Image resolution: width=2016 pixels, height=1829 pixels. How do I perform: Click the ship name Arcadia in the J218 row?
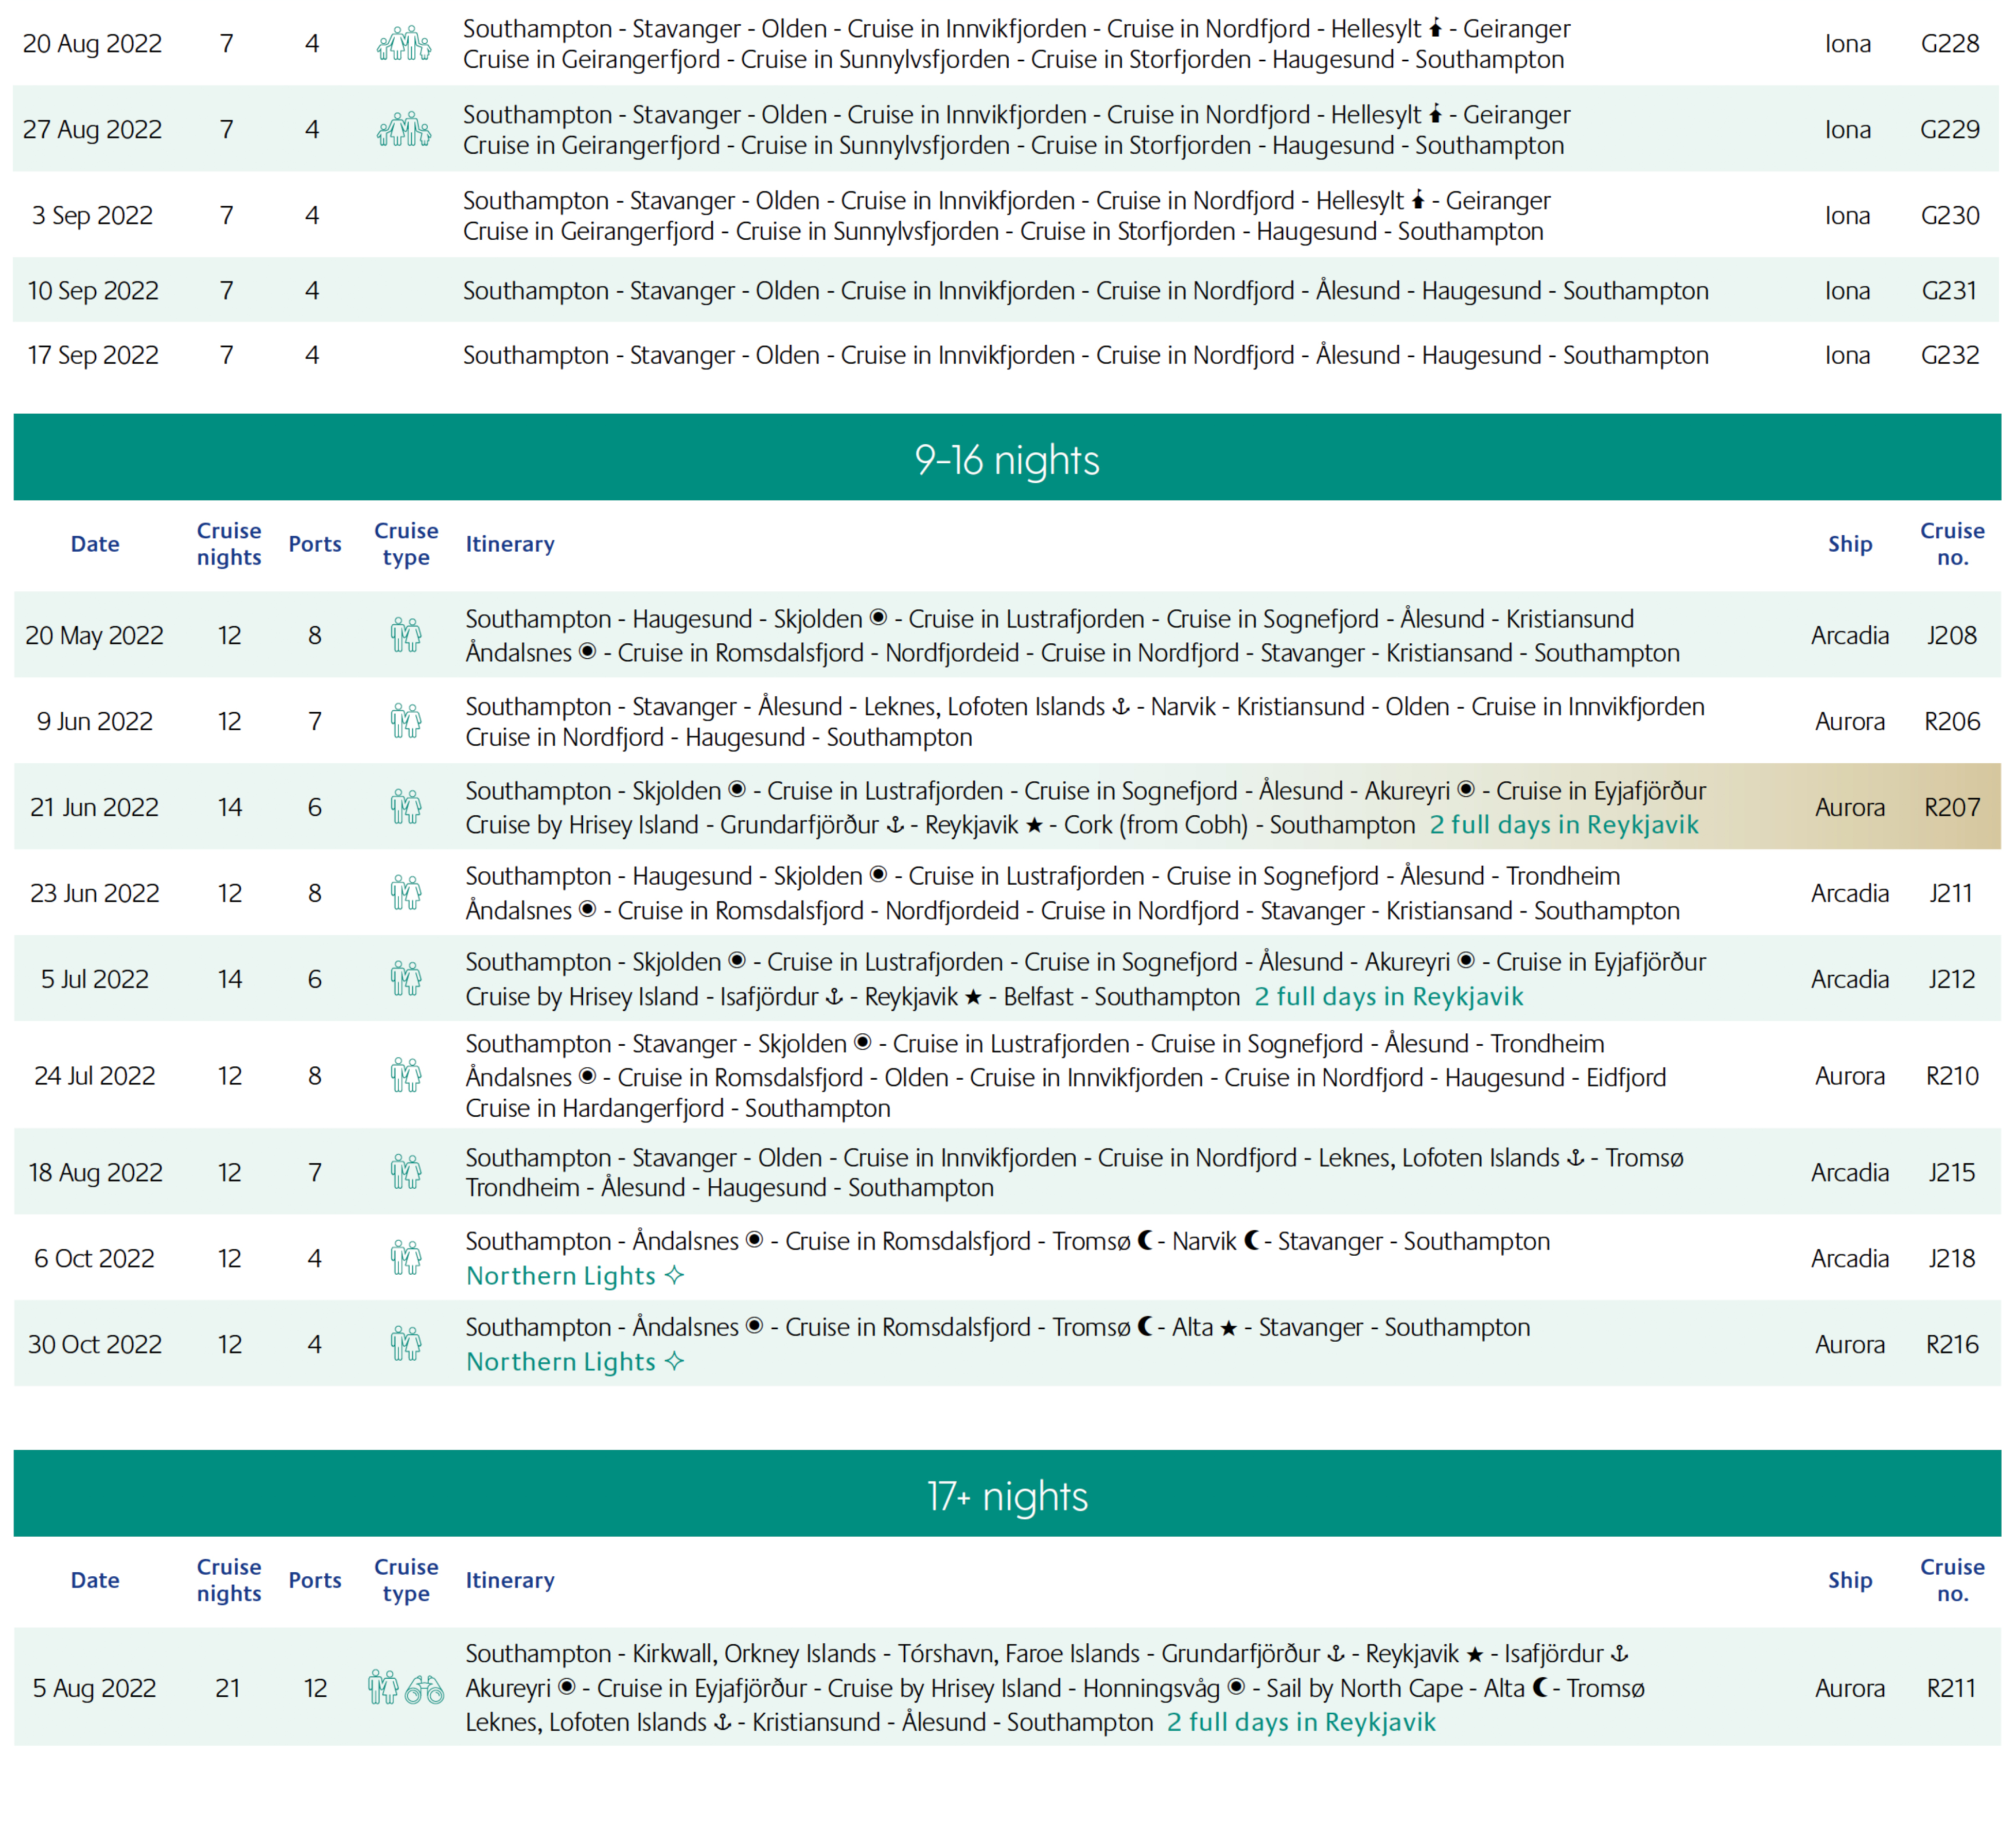point(1850,1258)
